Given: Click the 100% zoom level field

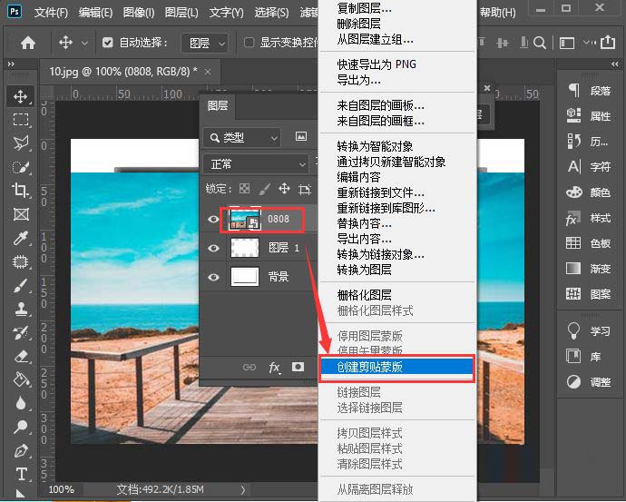Looking at the screenshot, I should [x=61, y=489].
